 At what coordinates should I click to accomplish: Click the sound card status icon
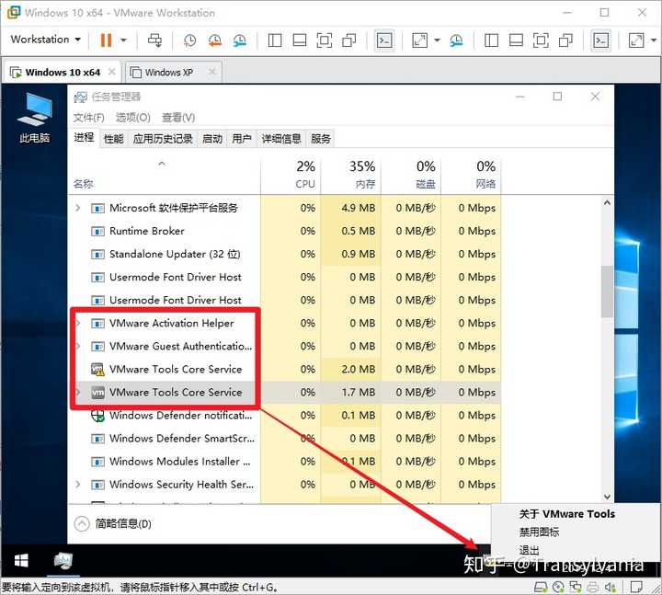[x=611, y=587]
